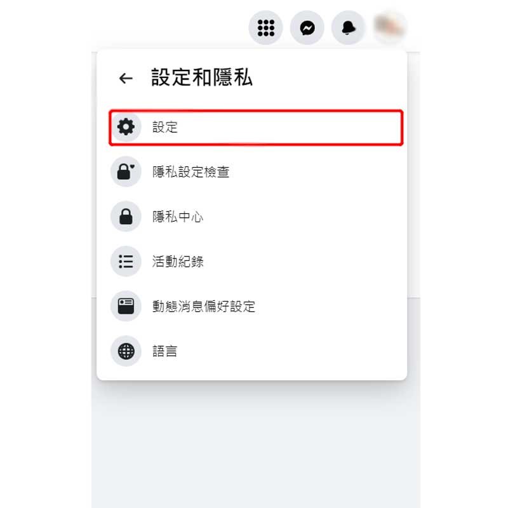Open the nine-dot apps menu icon

click(265, 27)
